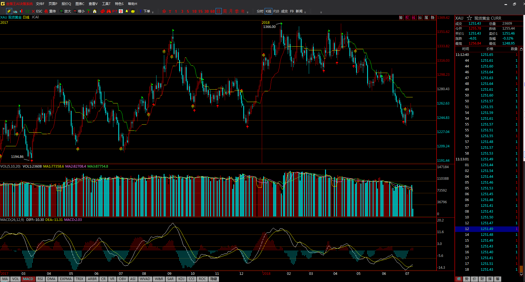Screen dimensions: 525x282
Task: Open the 页面P menu
Action: coord(53,4)
